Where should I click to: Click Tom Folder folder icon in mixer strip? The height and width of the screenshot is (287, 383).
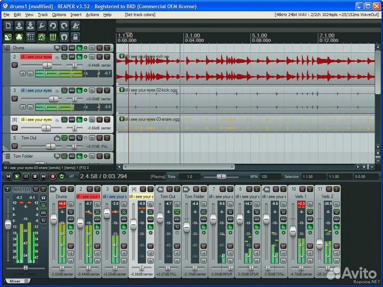pyautogui.click(x=186, y=189)
